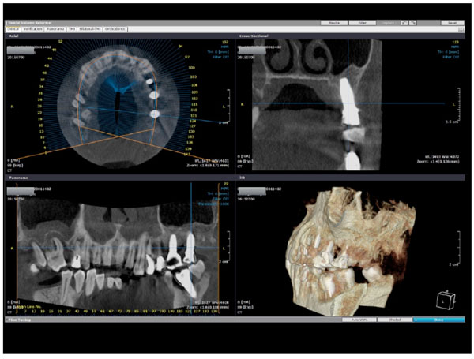Select the TMJ tab

[x=72, y=29]
